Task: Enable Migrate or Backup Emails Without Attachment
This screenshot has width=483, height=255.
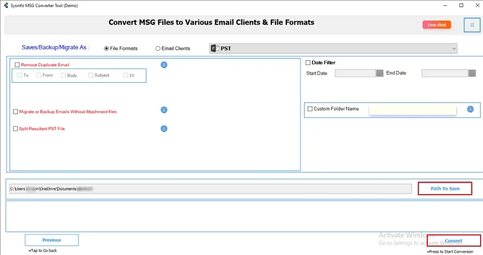Action: (x=15, y=112)
